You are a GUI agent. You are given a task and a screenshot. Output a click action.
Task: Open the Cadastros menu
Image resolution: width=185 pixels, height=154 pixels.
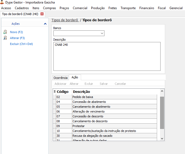22,8
